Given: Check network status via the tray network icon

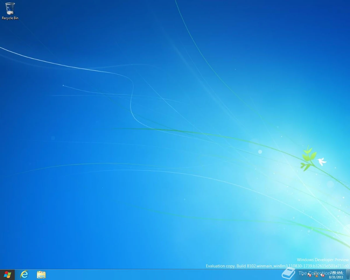Looking at the screenshot, I should (316, 275).
